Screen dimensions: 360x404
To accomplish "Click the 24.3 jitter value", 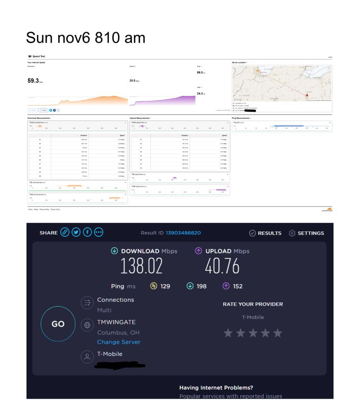I will (x=200, y=94).
